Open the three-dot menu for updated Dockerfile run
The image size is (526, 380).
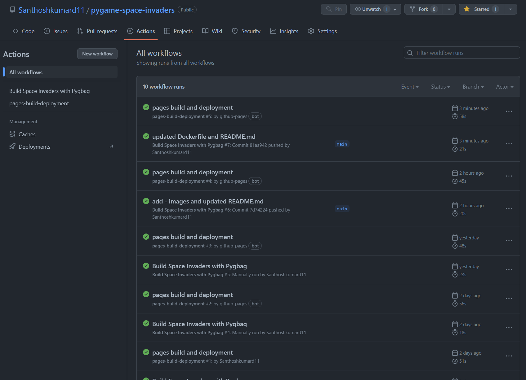(509, 144)
